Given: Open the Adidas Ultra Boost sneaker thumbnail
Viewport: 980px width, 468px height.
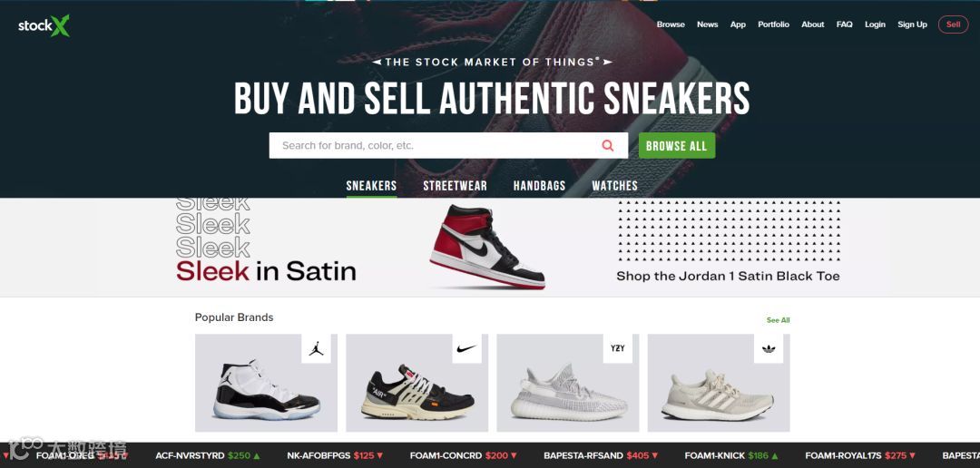Looking at the screenshot, I should [718, 395].
